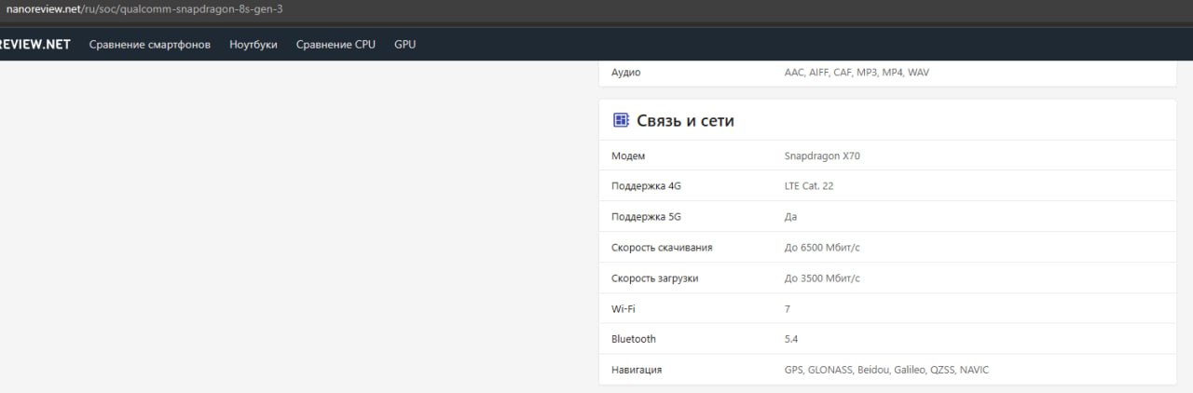Select the Поддержка 5G label
Screen dimensions: 1193x393
[646, 217]
